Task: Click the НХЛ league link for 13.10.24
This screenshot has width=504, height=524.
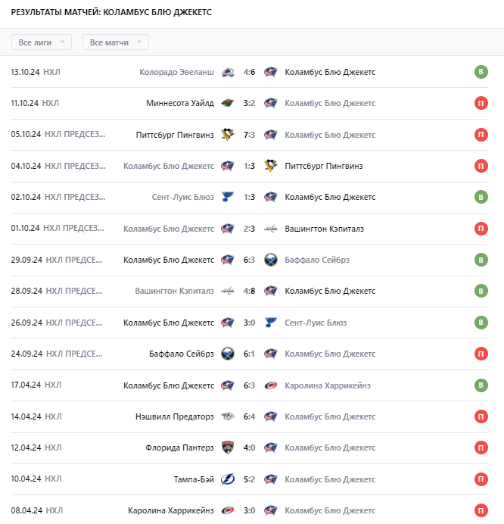Action: point(52,72)
